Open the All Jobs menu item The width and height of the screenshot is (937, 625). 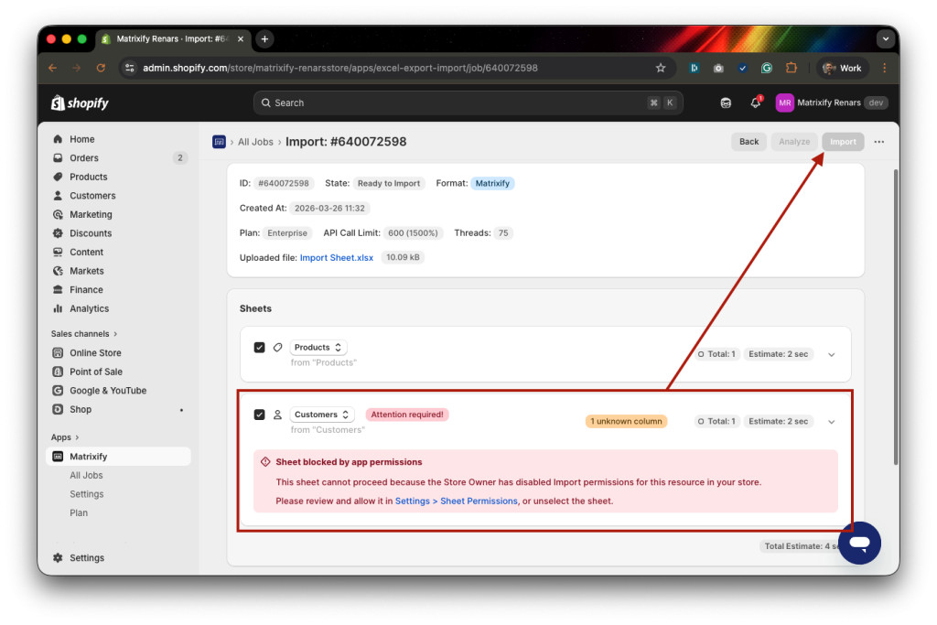pyautogui.click(x=86, y=475)
